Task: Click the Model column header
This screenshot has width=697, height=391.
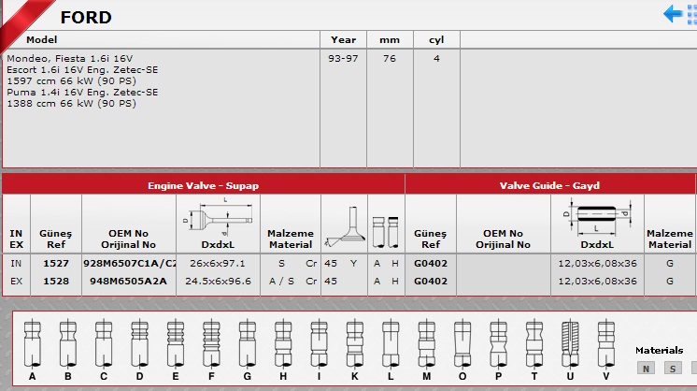Action: coord(42,40)
